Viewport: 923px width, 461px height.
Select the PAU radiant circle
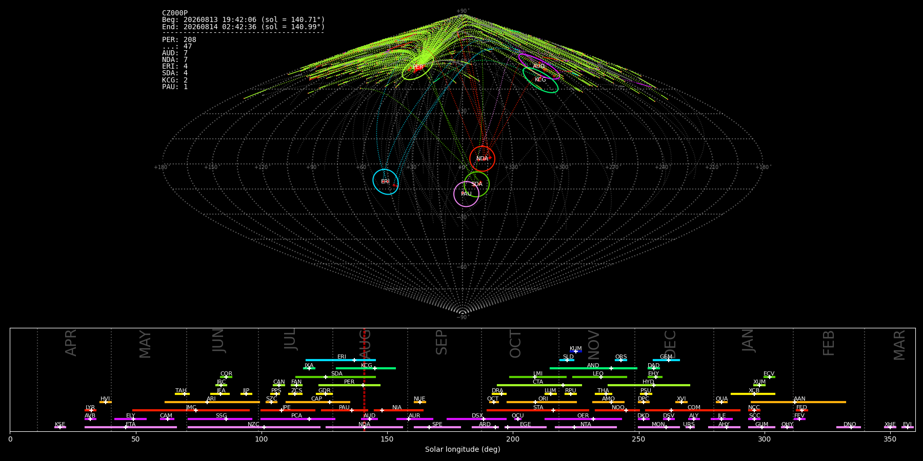coord(466,194)
